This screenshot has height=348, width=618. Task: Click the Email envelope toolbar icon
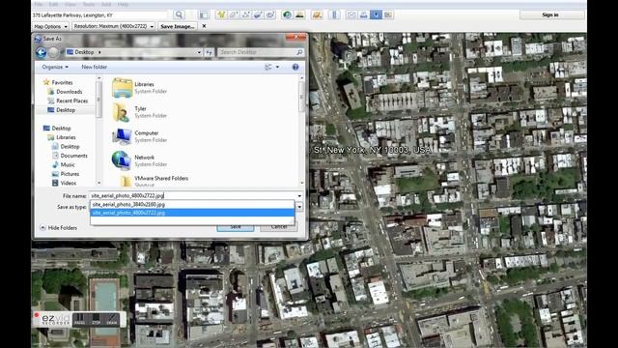click(351, 15)
